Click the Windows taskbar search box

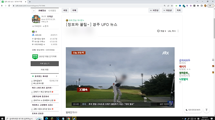point(24,118)
